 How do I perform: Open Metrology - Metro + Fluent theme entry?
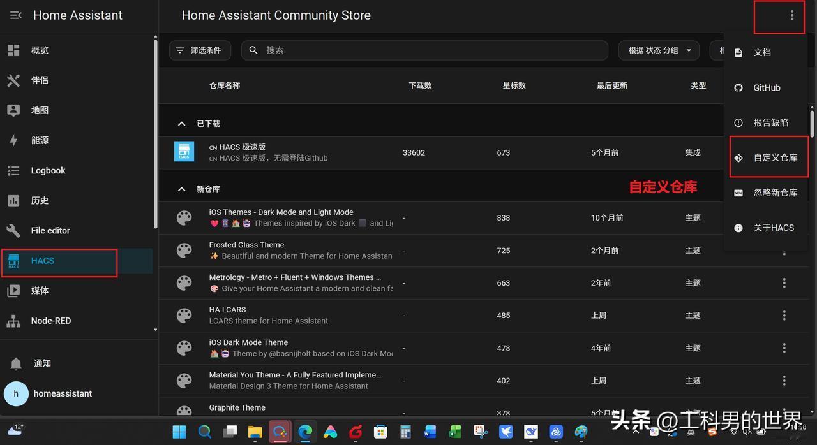click(295, 277)
